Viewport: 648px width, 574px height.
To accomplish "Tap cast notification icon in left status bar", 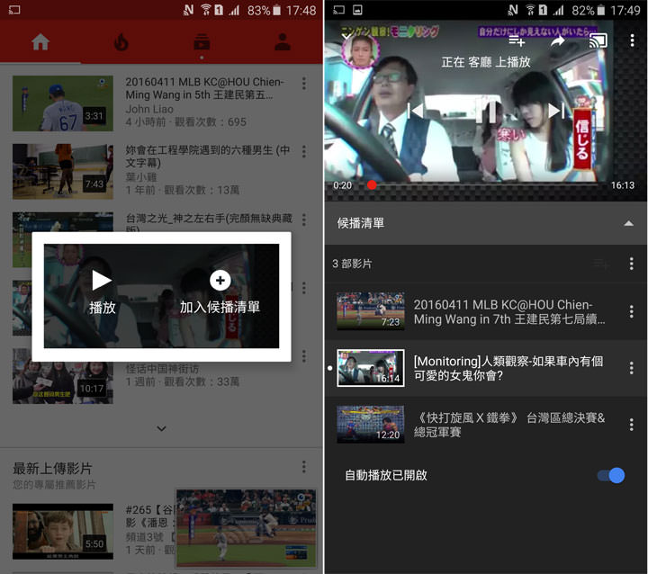I will tap(14, 10).
